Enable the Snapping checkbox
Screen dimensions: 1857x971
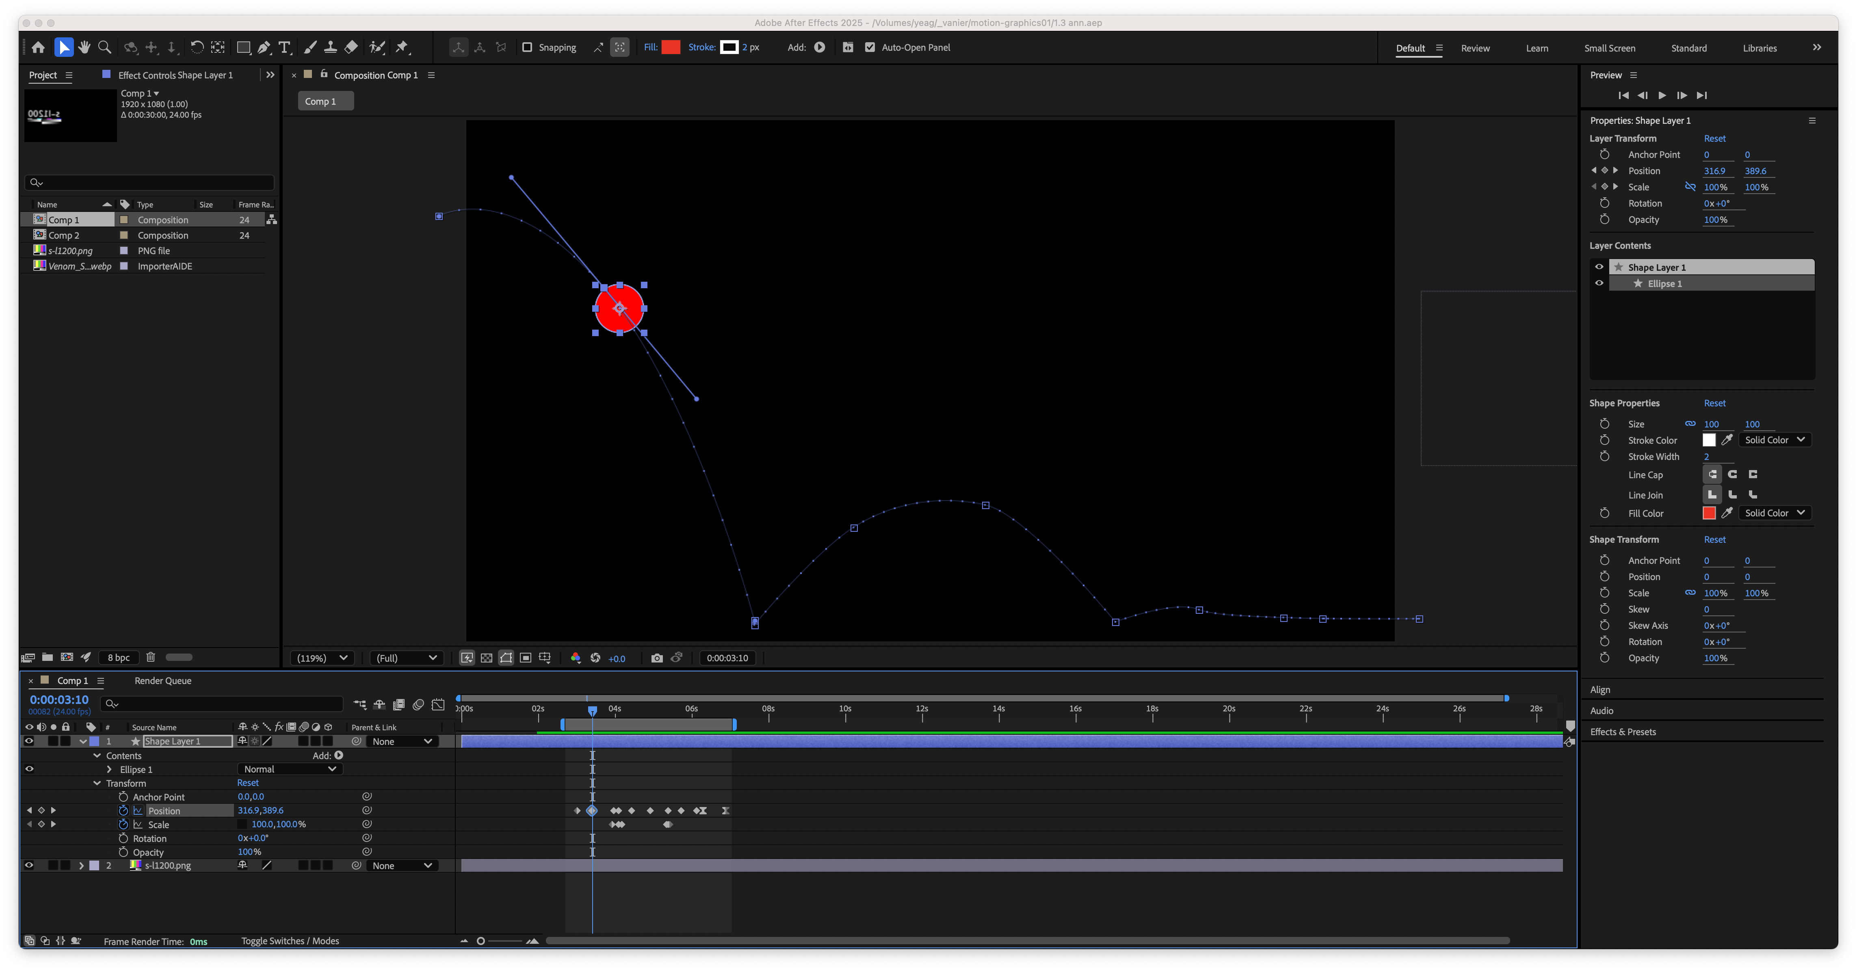pyautogui.click(x=527, y=47)
